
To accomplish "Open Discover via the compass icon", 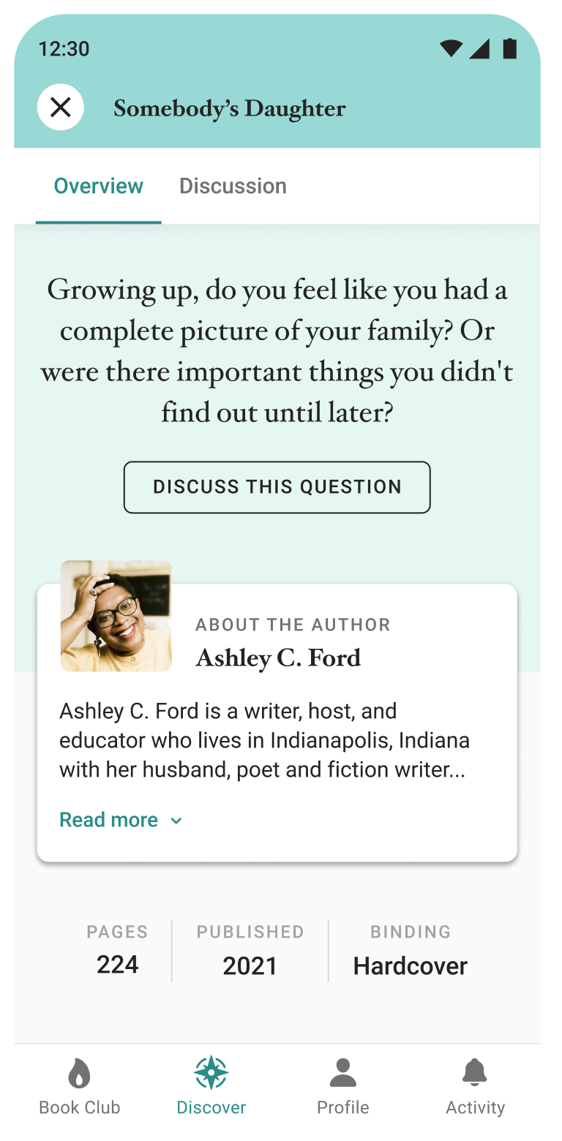I will [211, 1073].
